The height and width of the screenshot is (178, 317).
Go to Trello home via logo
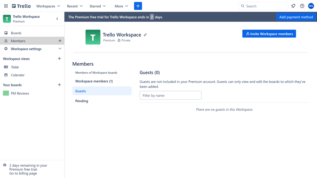(21, 6)
